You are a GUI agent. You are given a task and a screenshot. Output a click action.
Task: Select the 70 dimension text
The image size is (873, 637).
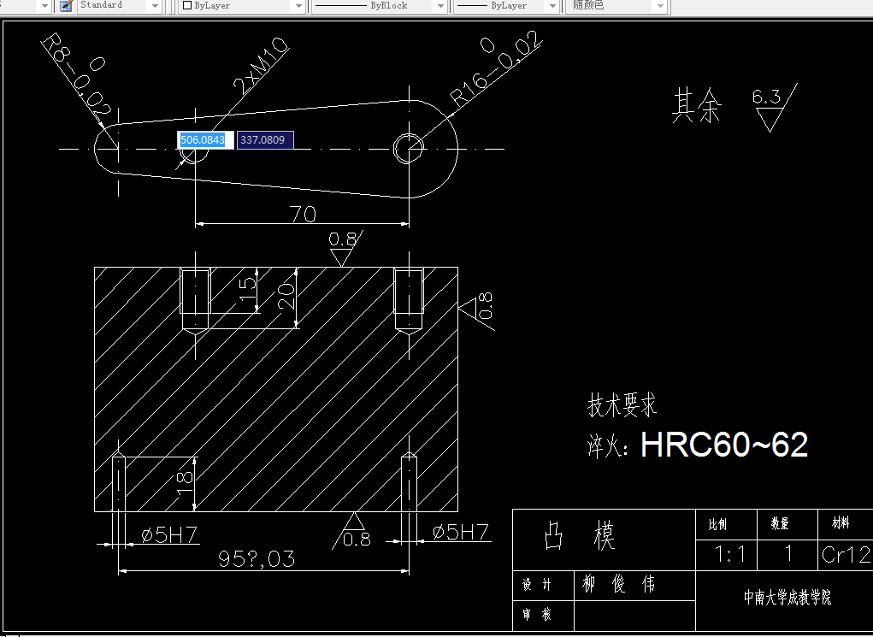coord(303,215)
